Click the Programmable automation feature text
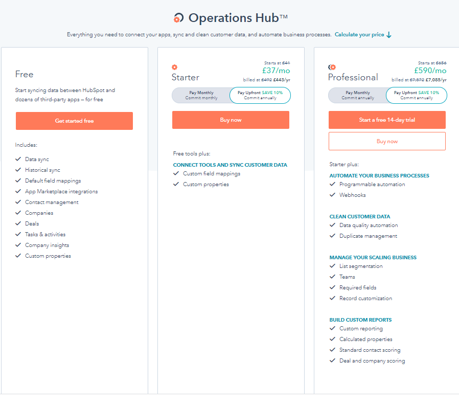This screenshot has height=406, width=459. click(372, 184)
